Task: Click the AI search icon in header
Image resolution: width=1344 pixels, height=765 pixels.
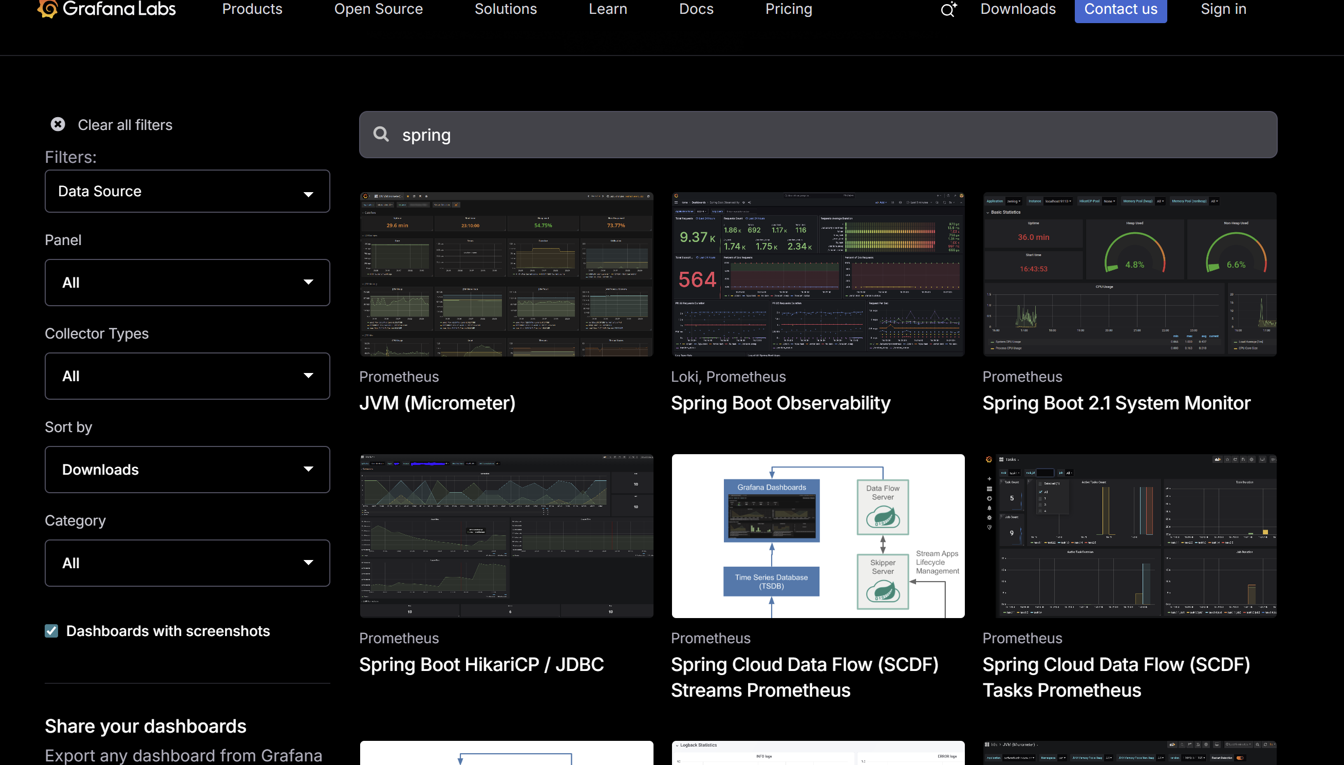Action: tap(948, 9)
